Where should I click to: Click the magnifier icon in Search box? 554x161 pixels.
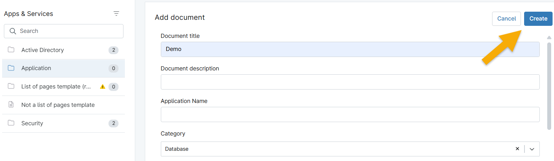13,31
